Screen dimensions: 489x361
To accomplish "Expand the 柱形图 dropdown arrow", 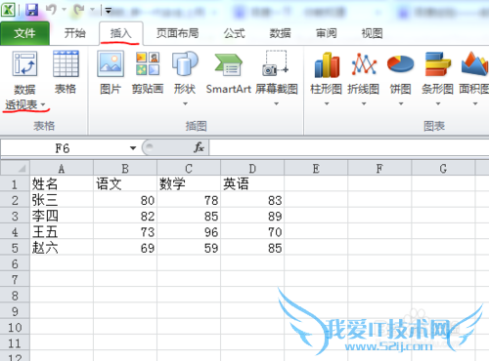I will click(327, 103).
